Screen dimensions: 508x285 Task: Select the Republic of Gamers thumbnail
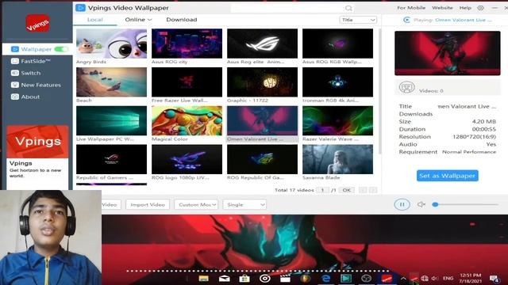point(111,159)
